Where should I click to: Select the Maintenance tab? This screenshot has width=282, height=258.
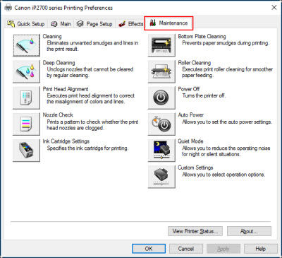point(168,23)
